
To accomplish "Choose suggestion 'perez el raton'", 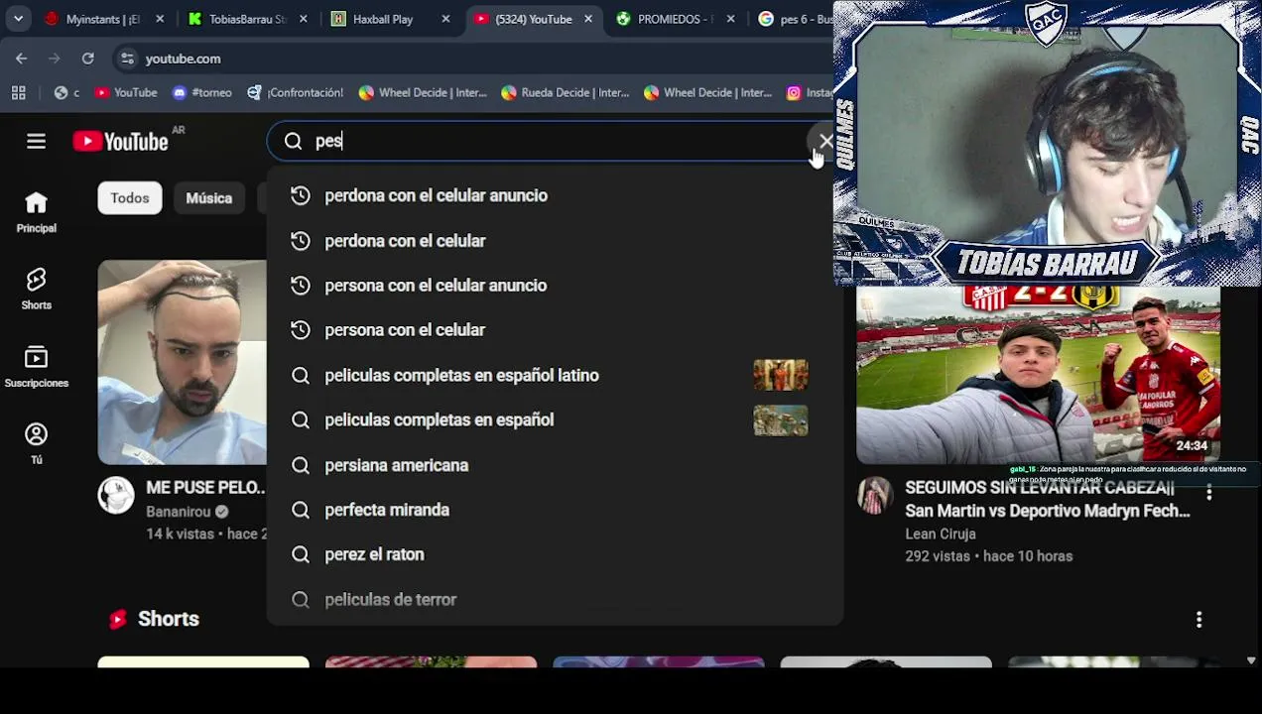I will point(555,554).
